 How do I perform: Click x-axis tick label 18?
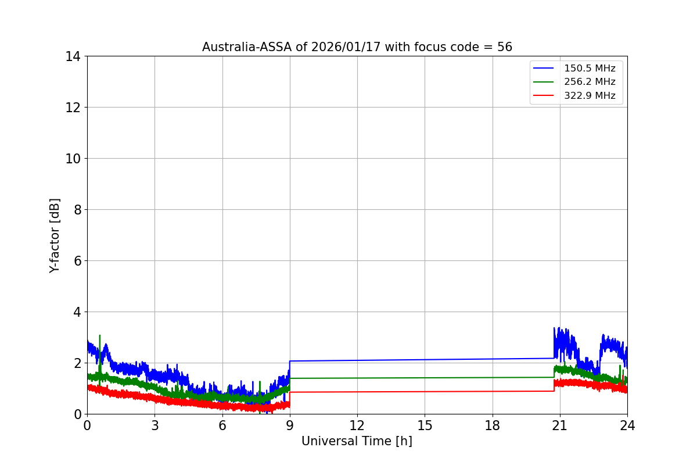[493, 425]
